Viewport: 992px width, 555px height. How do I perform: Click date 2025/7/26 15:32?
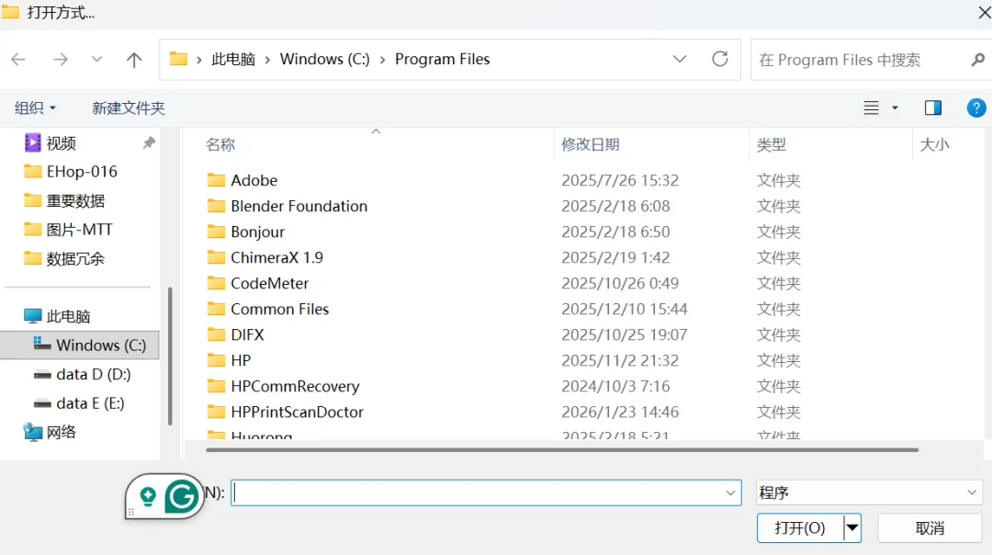[620, 180]
